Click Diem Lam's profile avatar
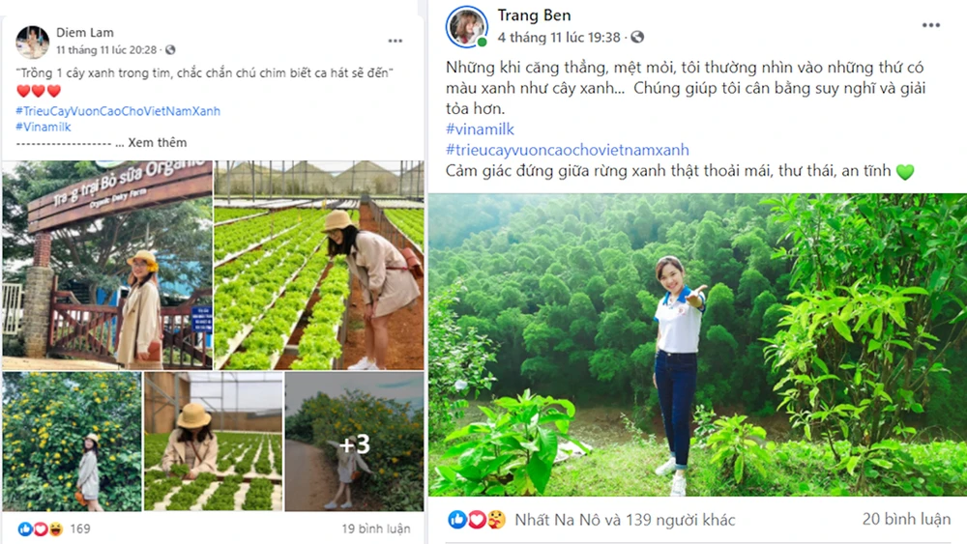967x544 pixels. [33, 42]
